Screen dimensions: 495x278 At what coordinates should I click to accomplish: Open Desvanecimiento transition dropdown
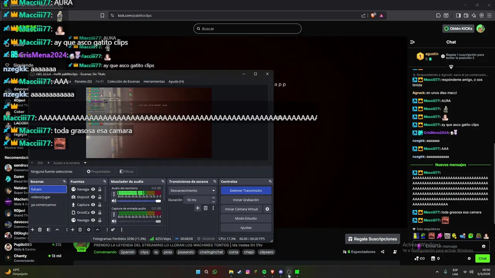(x=192, y=190)
